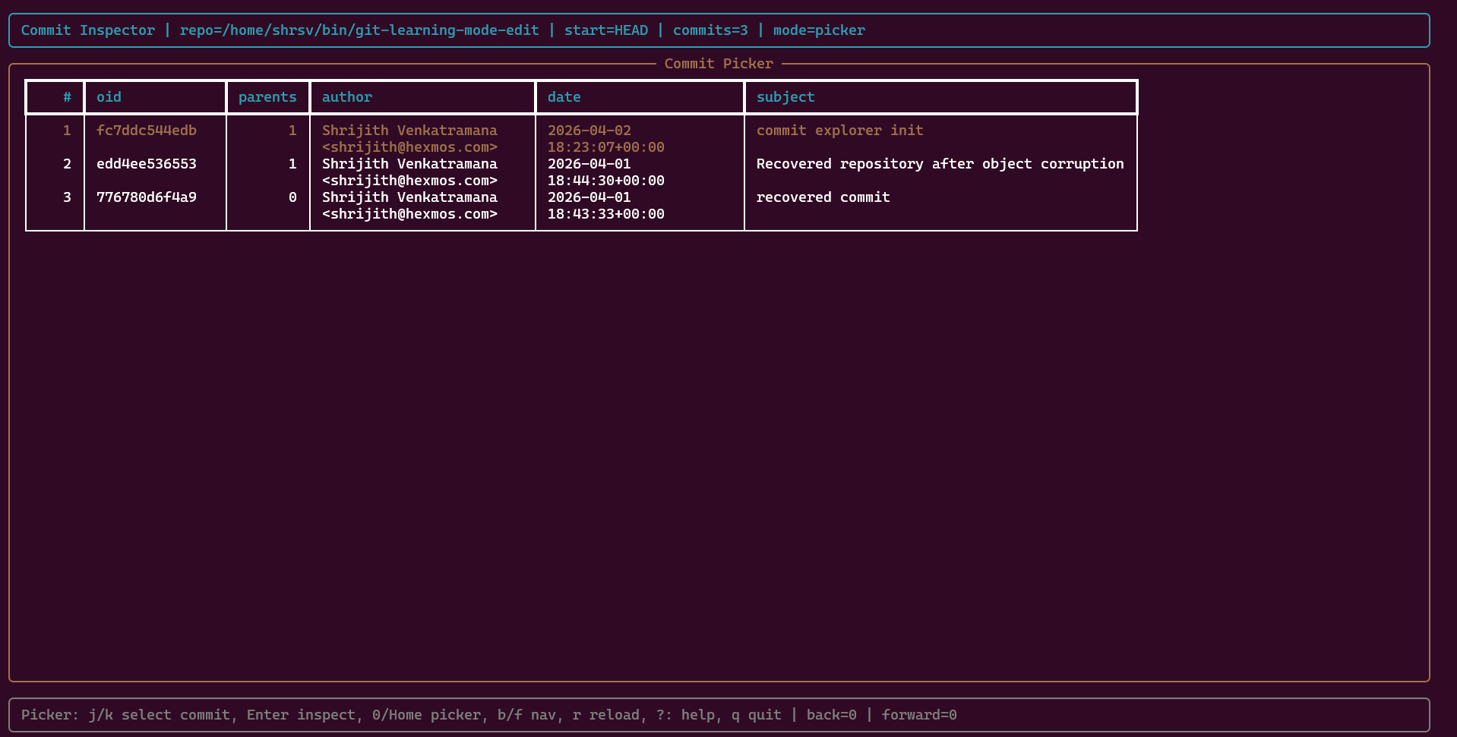Click the 'Commit Picker' panel title
The image size is (1457, 737).
(719, 64)
